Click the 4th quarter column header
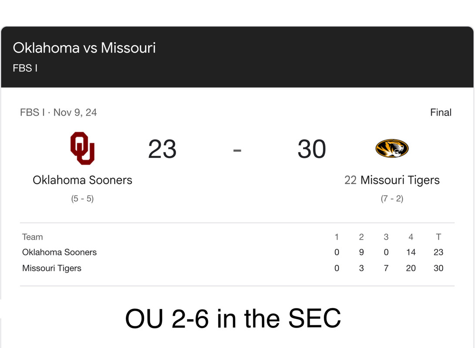The image size is (475, 348). pyautogui.click(x=411, y=237)
